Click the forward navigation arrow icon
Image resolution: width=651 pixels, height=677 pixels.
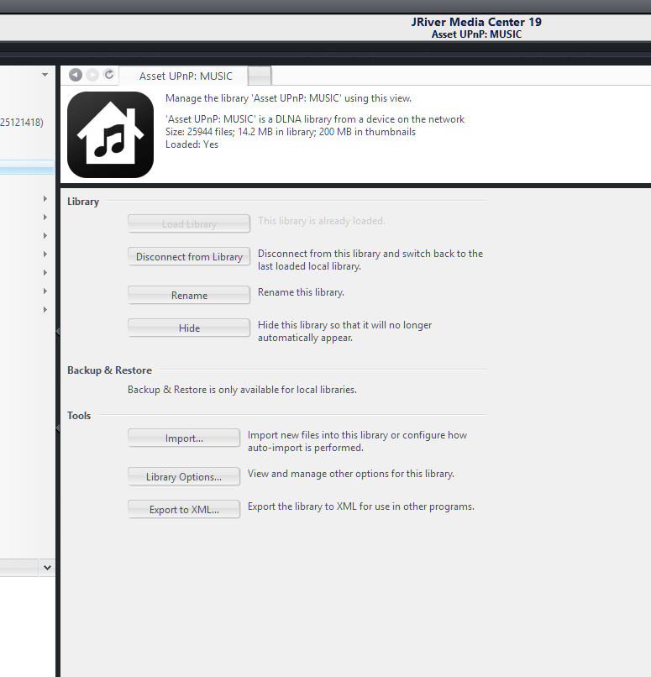[92, 75]
